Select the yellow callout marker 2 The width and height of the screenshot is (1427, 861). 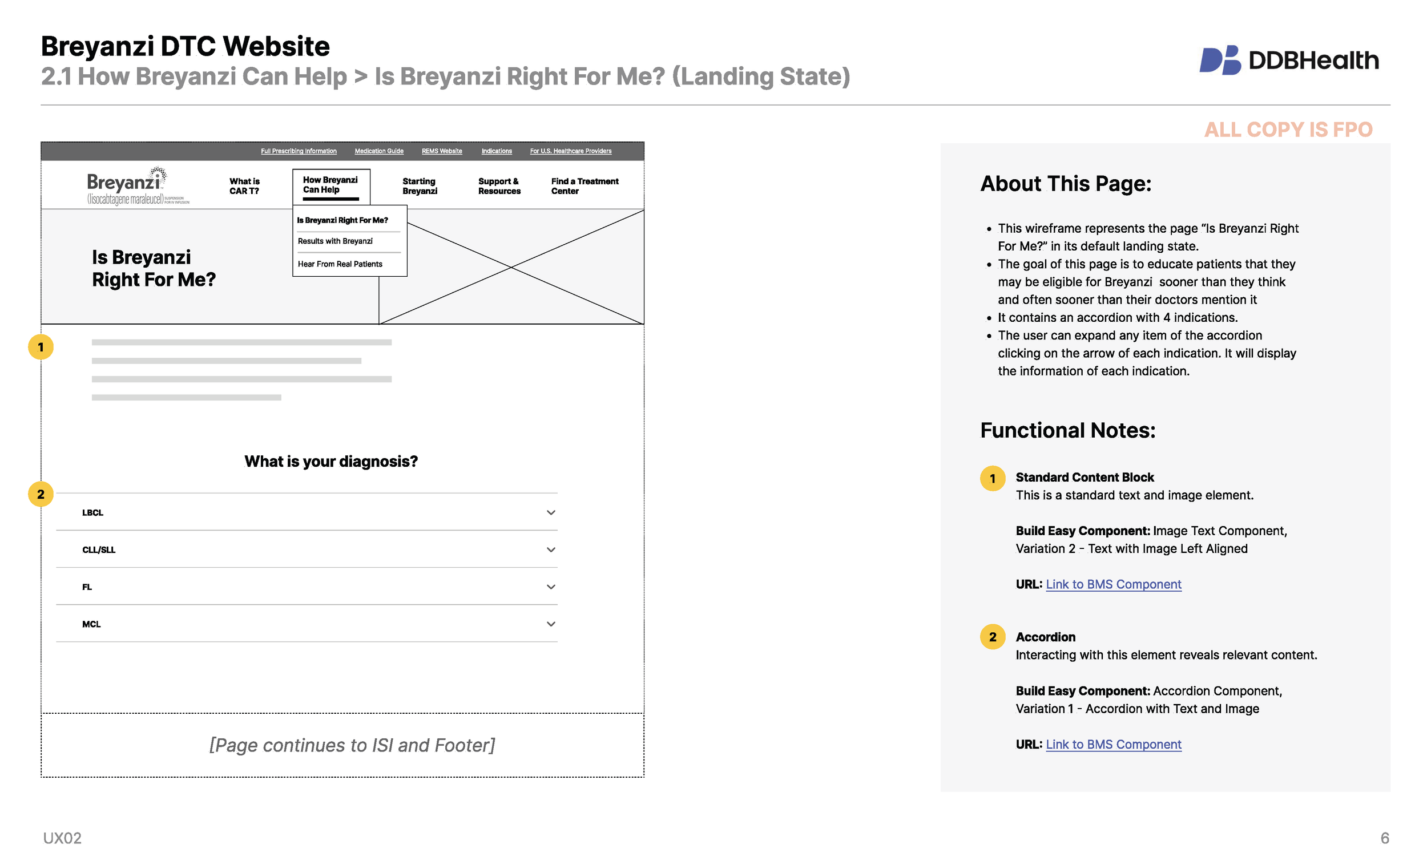(x=41, y=494)
